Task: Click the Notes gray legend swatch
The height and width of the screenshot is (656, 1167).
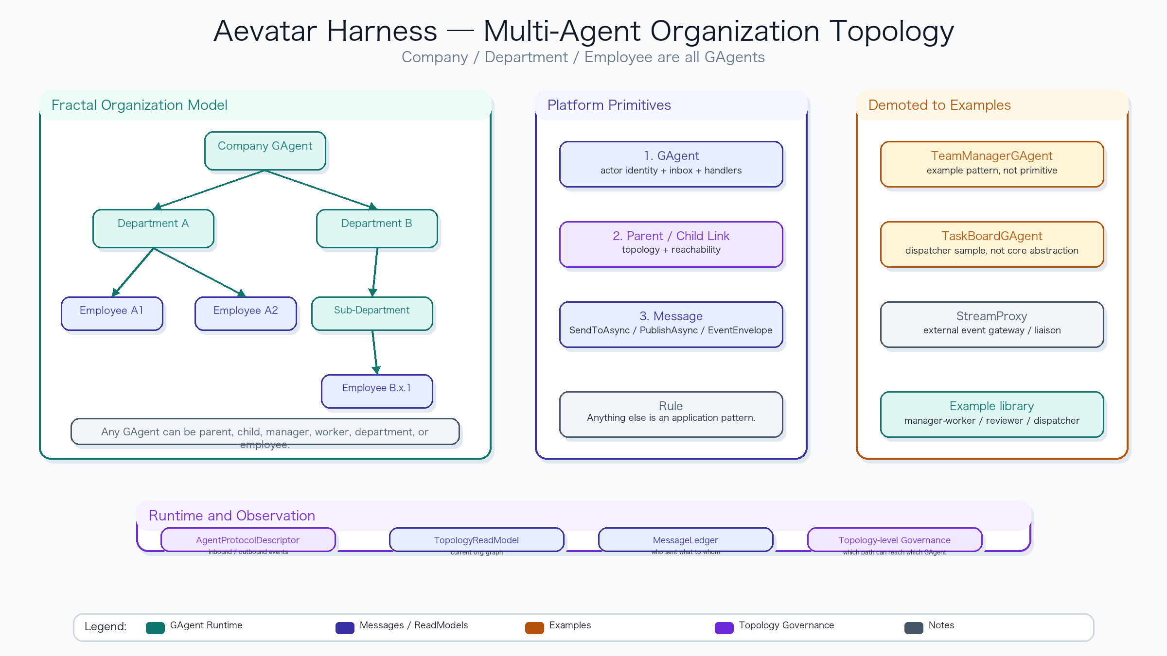Action: [x=914, y=628]
